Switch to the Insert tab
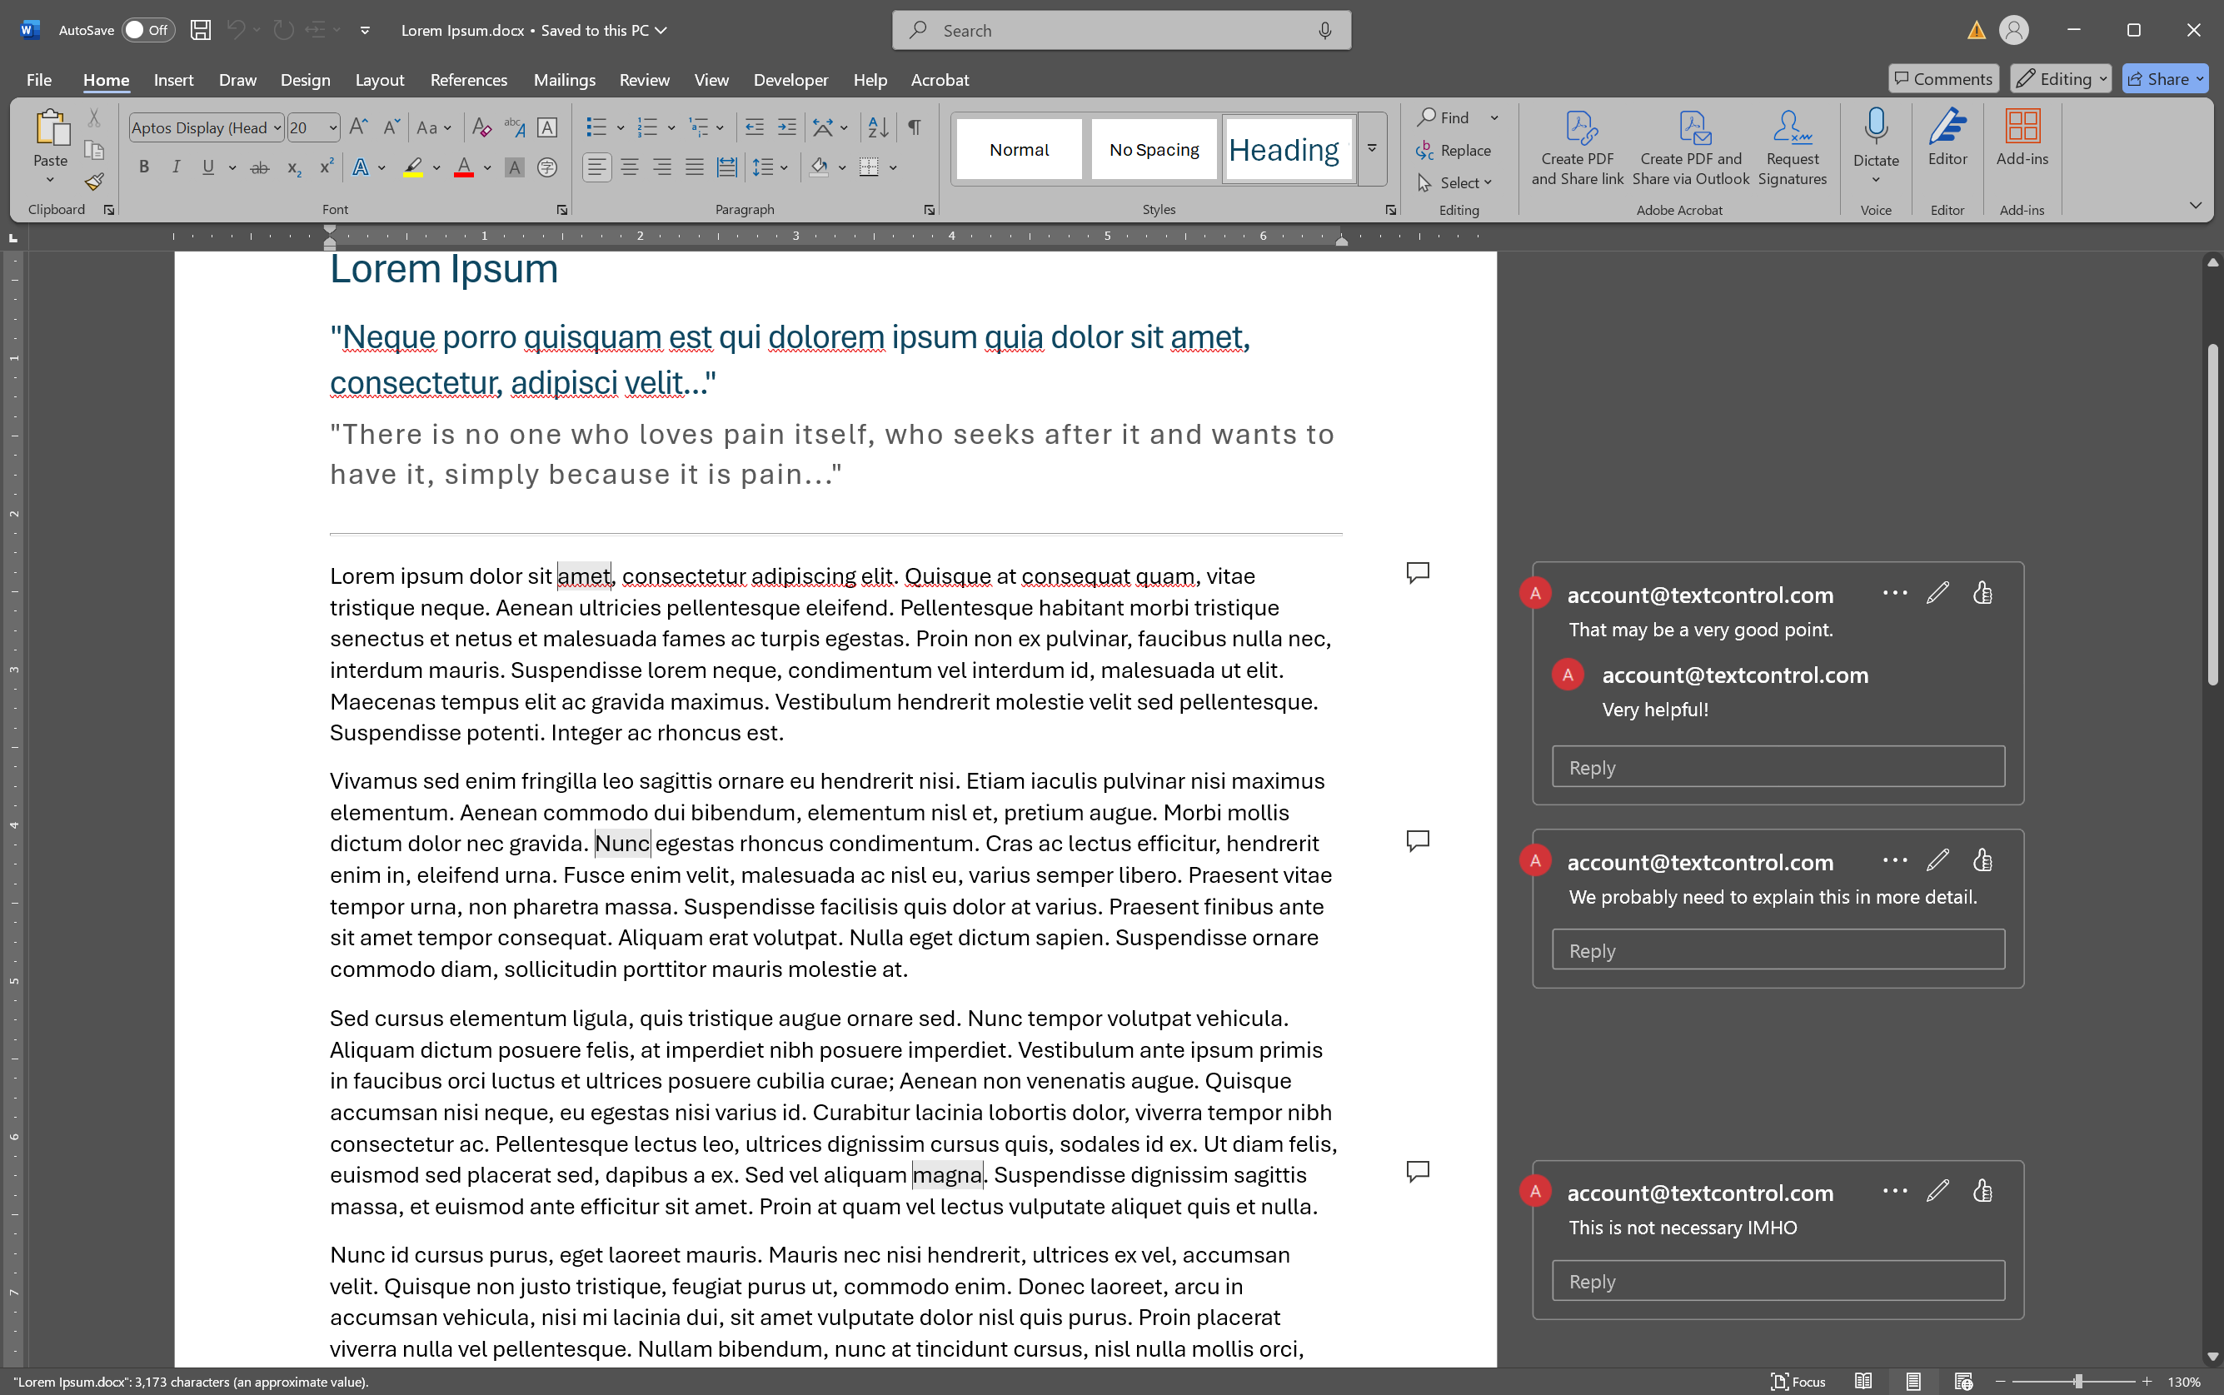The height and width of the screenshot is (1395, 2224). click(x=173, y=79)
